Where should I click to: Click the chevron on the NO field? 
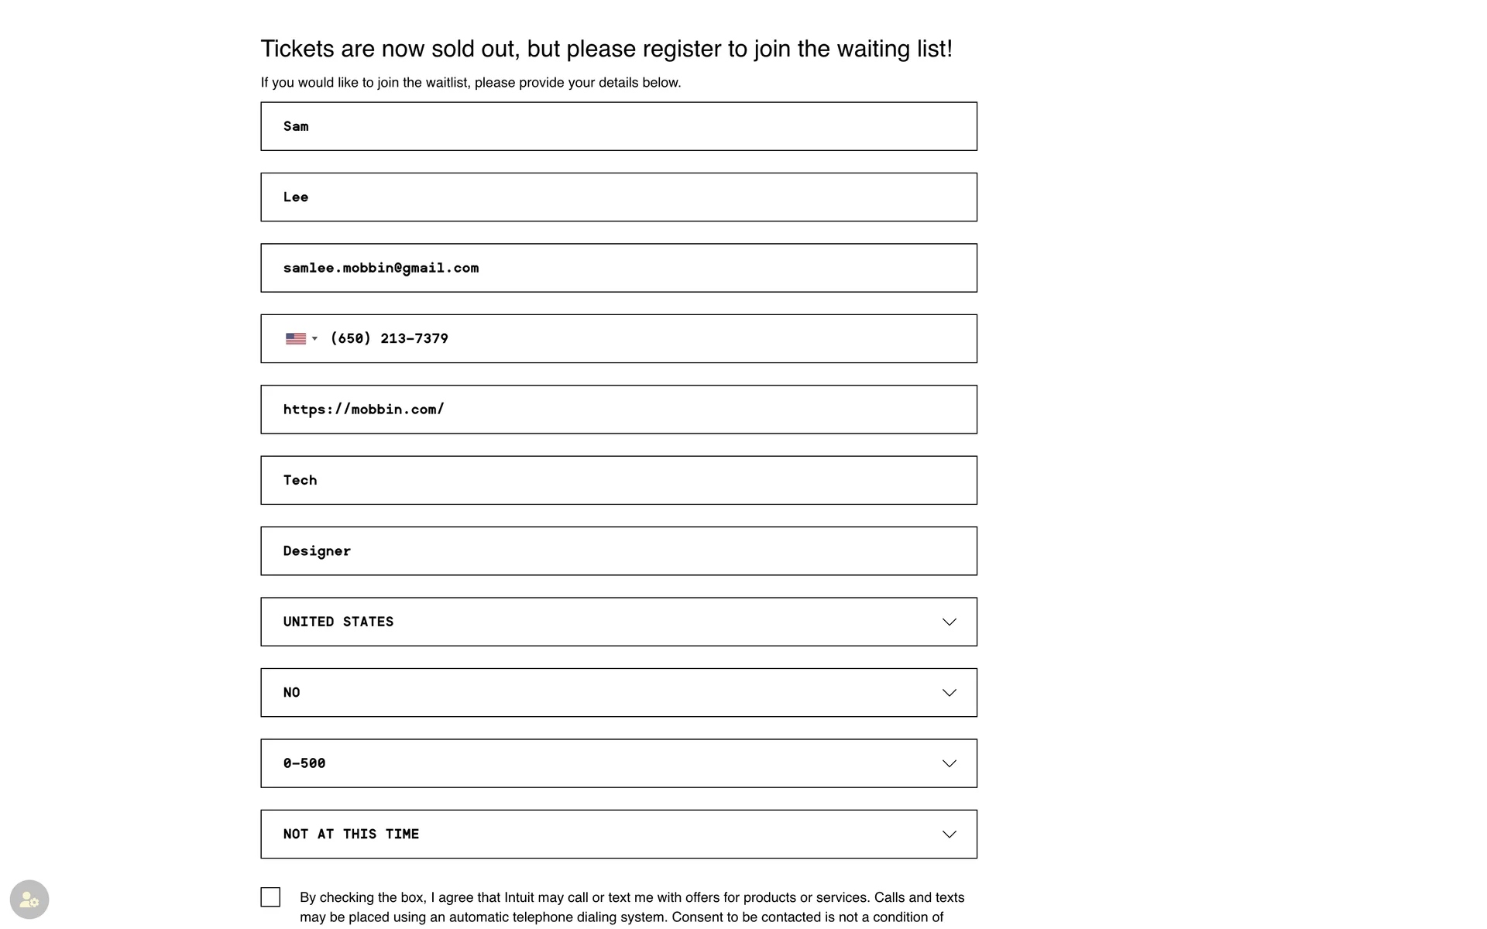[x=949, y=693]
